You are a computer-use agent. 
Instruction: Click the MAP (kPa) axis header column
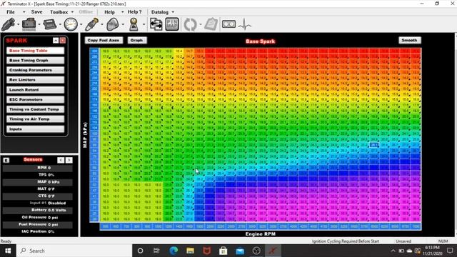tap(94, 135)
